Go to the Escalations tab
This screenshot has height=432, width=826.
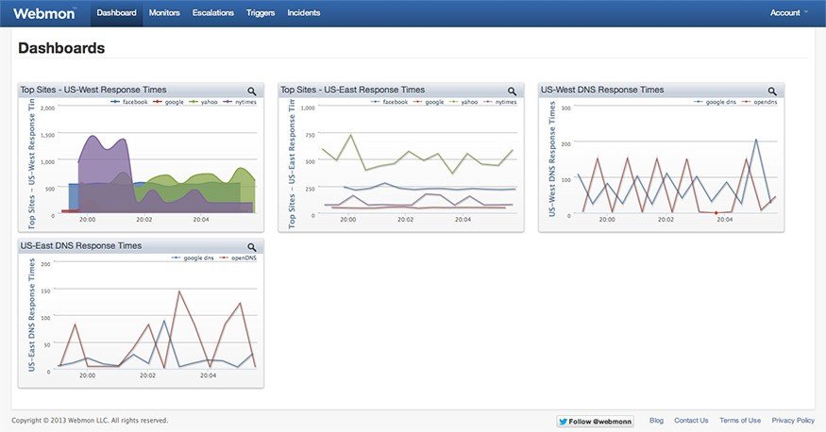[212, 12]
